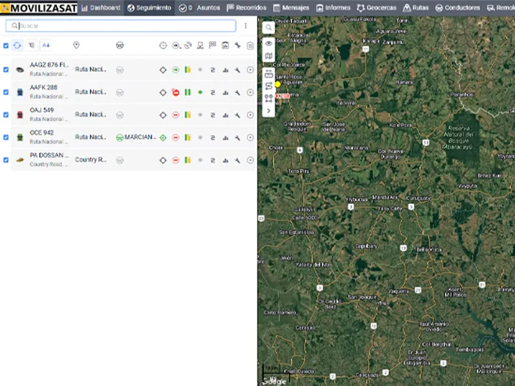The image size is (515, 386).
Task: Open the Rutas tab
Action: (x=415, y=8)
